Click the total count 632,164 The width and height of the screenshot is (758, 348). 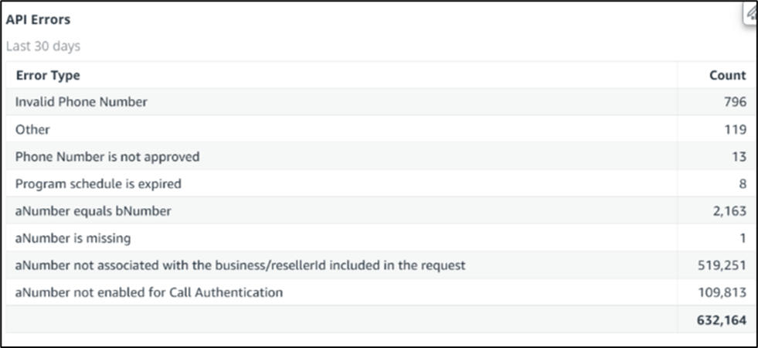point(722,319)
